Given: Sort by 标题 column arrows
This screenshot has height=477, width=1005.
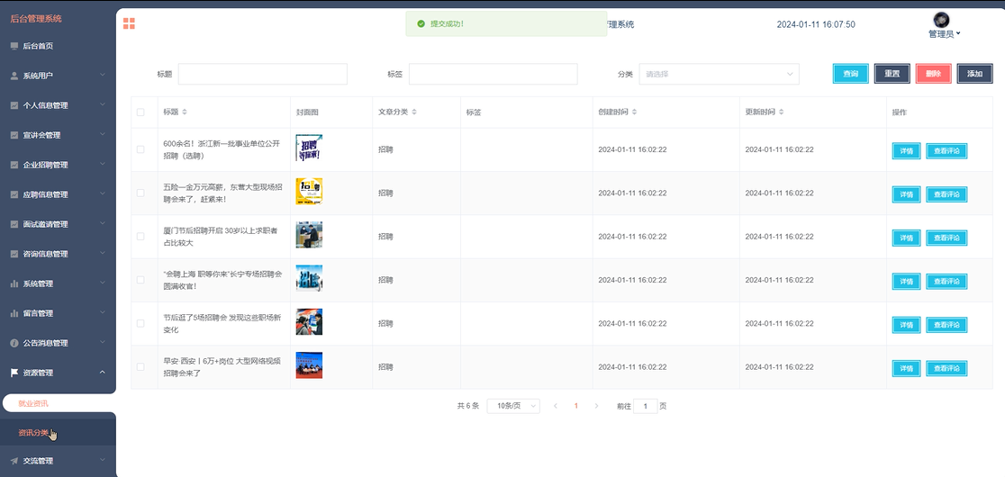Looking at the screenshot, I should [x=185, y=112].
